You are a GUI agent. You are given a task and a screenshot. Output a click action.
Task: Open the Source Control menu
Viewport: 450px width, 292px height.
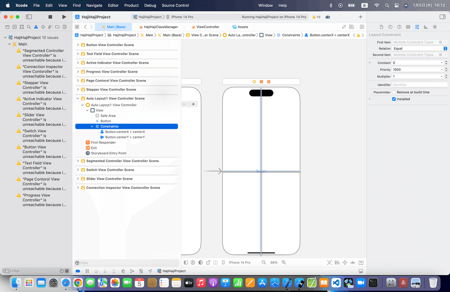(175, 5)
